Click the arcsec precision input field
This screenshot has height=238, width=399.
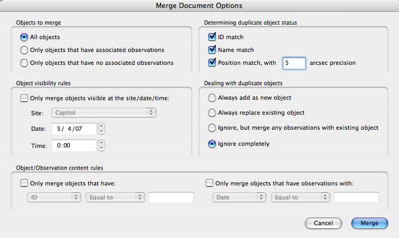coord(294,63)
